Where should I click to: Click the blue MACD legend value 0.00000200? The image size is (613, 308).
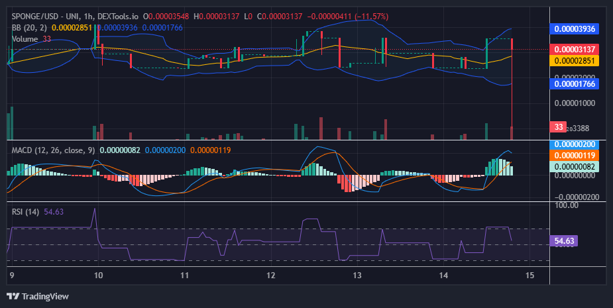pos(165,150)
